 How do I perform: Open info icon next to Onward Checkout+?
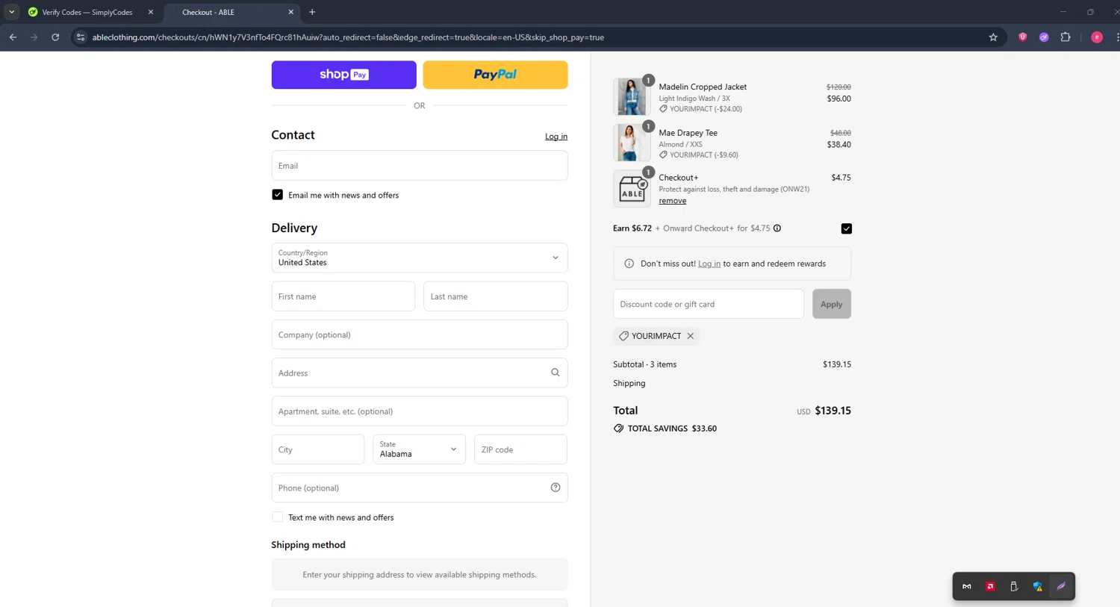(777, 228)
